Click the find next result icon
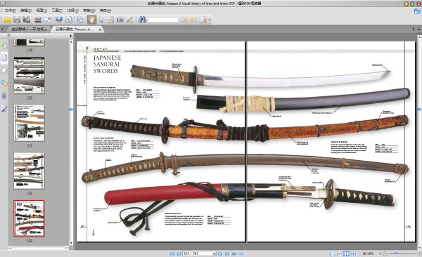This screenshot has width=422, height=257. pyautogui.click(x=193, y=20)
